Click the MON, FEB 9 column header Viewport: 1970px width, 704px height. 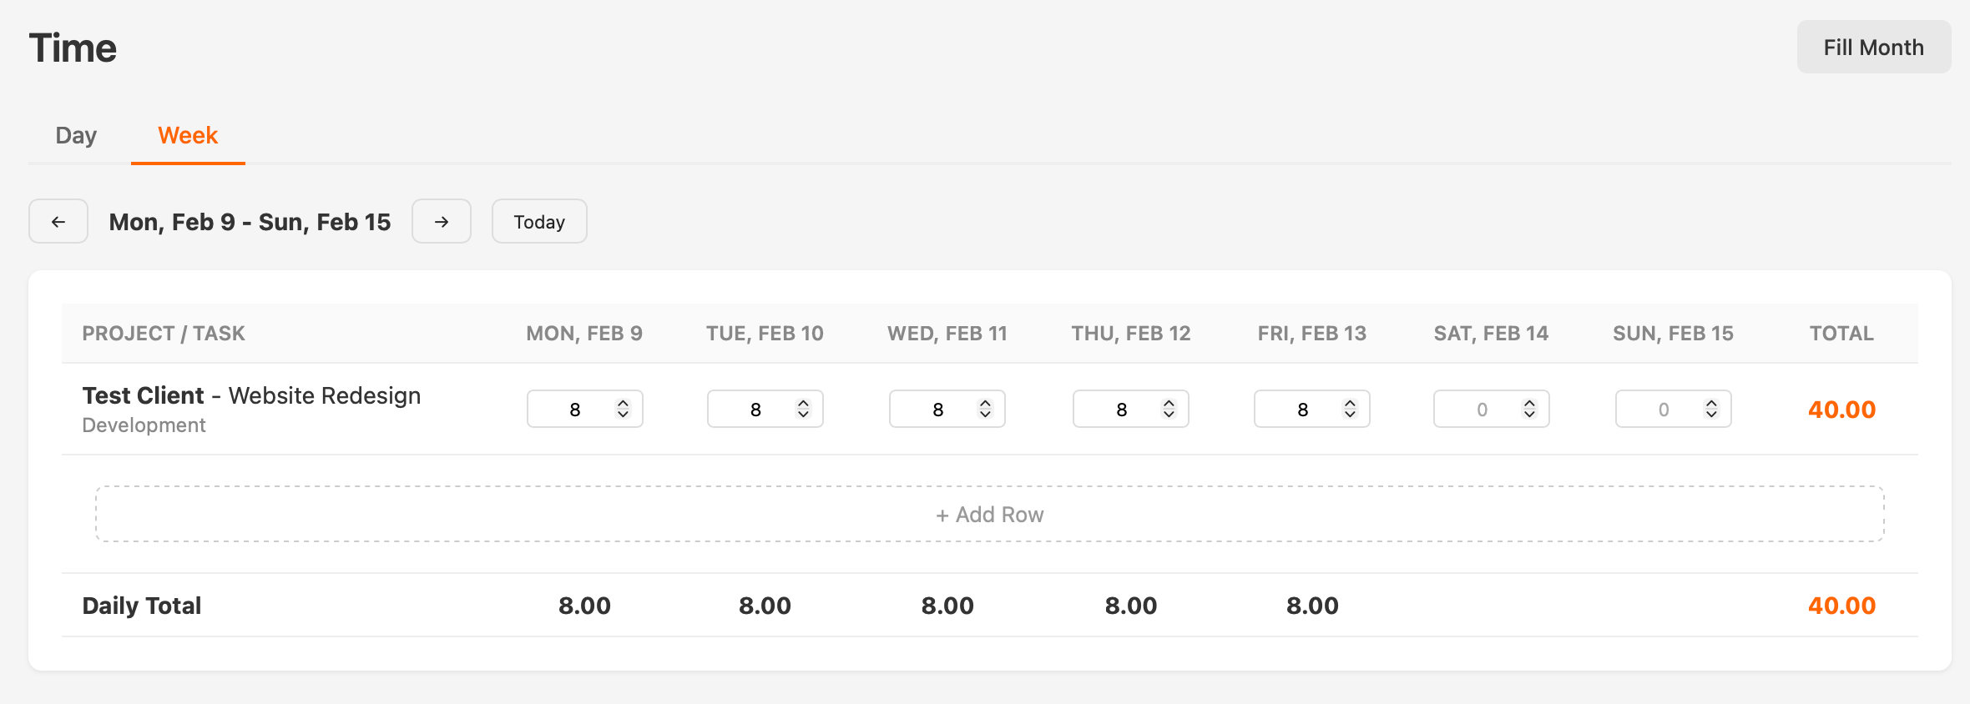(584, 332)
